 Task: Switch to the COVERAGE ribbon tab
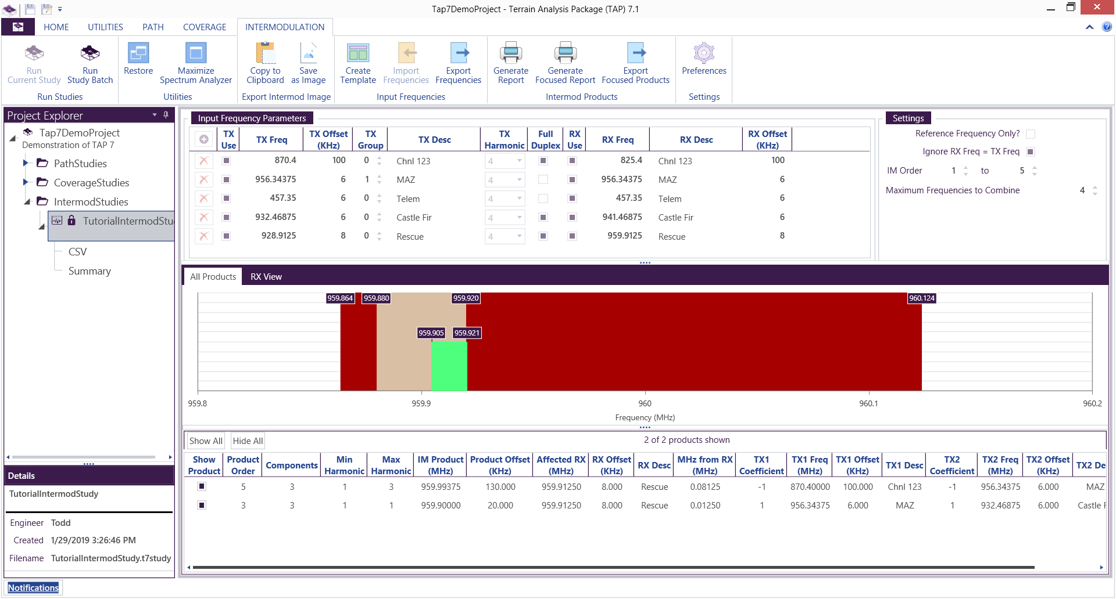[205, 27]
